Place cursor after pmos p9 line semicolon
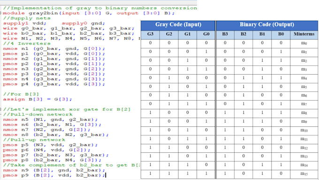319x180 pixels. (x=106, y=175)
